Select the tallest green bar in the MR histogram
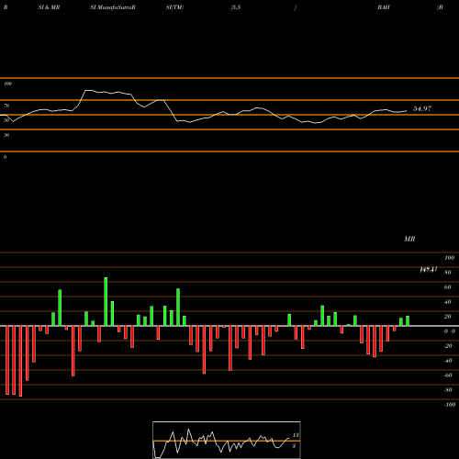Image resolution: width=459 pixels, height=459 pixels. click(x=106, y=301)
